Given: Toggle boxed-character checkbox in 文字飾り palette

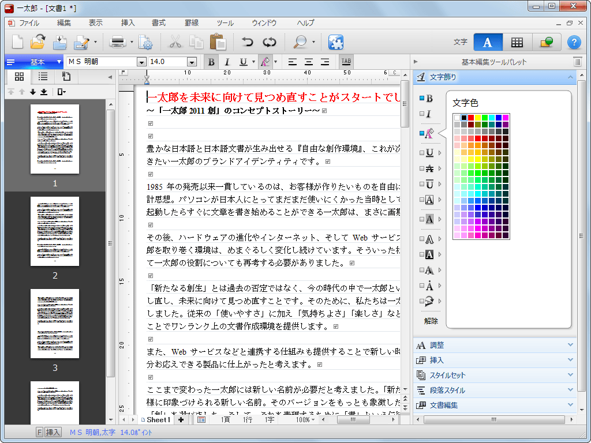Looking at the screenshot, I should click(422, 200).
